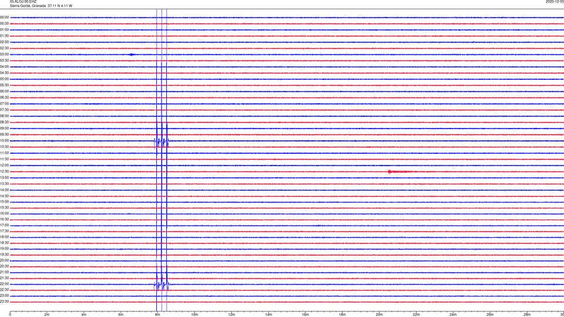
Task: Click the 14m tick label on time axis
Action: pos(268,315)
